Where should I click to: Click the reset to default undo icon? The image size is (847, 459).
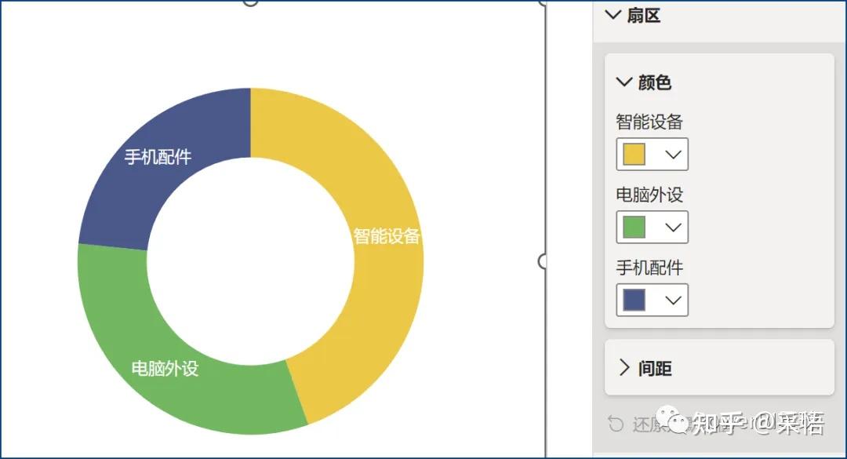tap(616, 424)
